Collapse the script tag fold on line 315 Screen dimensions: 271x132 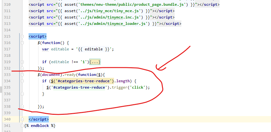22,36
